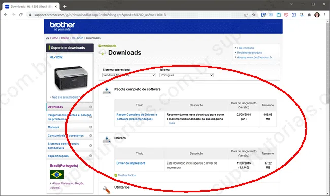The width and height of the screenshot is (330, 196).
Task: Select the 109.09 MB size cell
Action: 268,119
